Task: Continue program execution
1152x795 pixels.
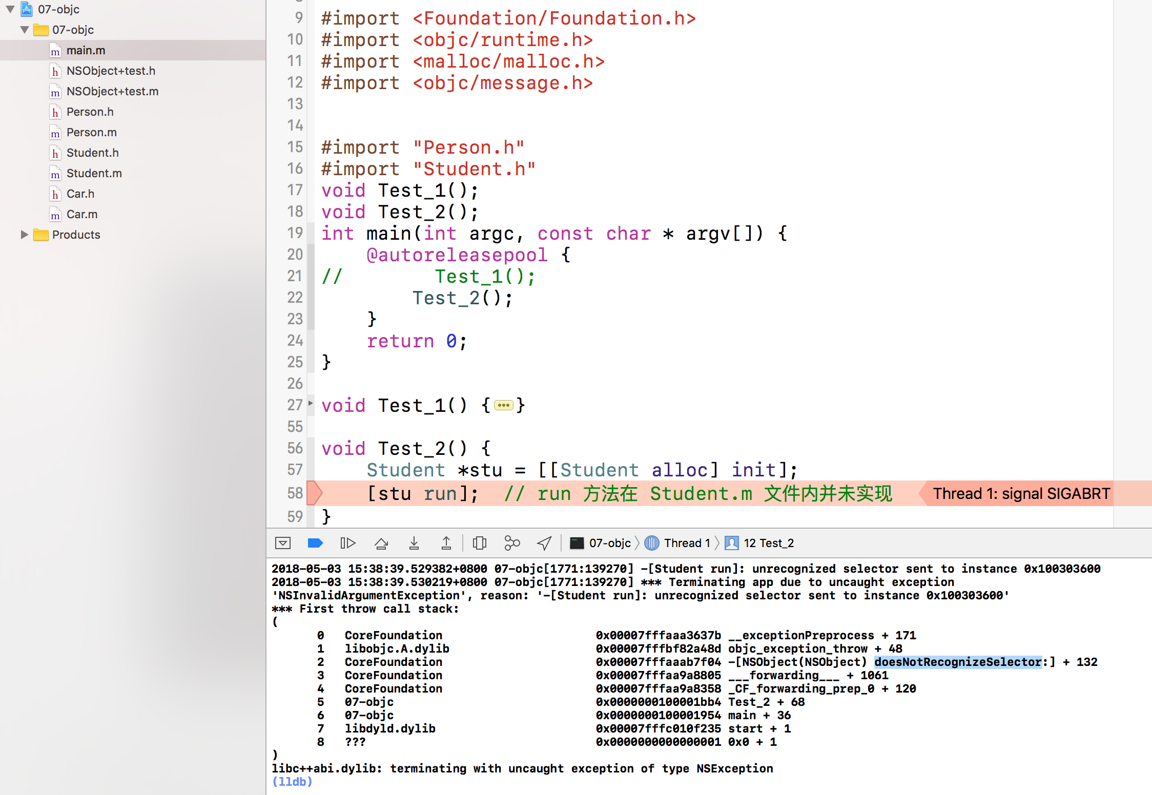Action: point(348,543)
